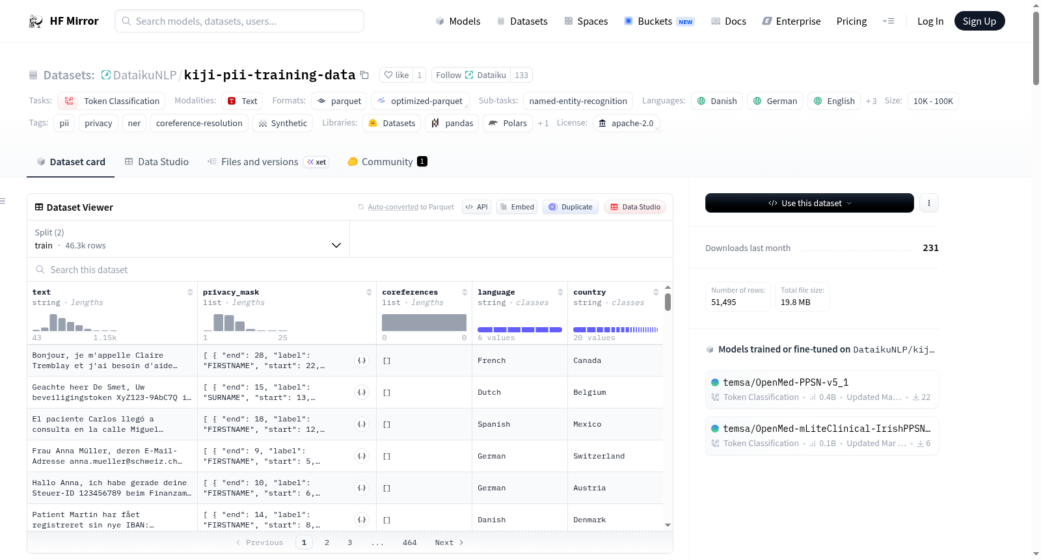This screenshot has width=1041, height=560.
Task: Expand JSON in the De Smet row
Action: [362, 392]
